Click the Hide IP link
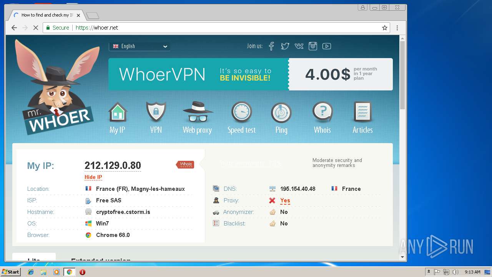 coord(93,177)
